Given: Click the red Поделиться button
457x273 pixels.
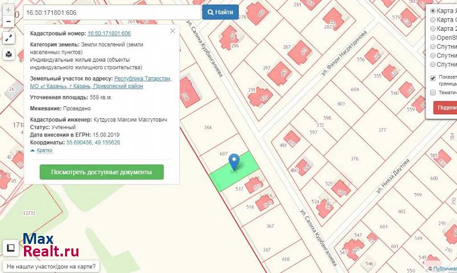Looking at the screenshot, I should tap(446, 107).
